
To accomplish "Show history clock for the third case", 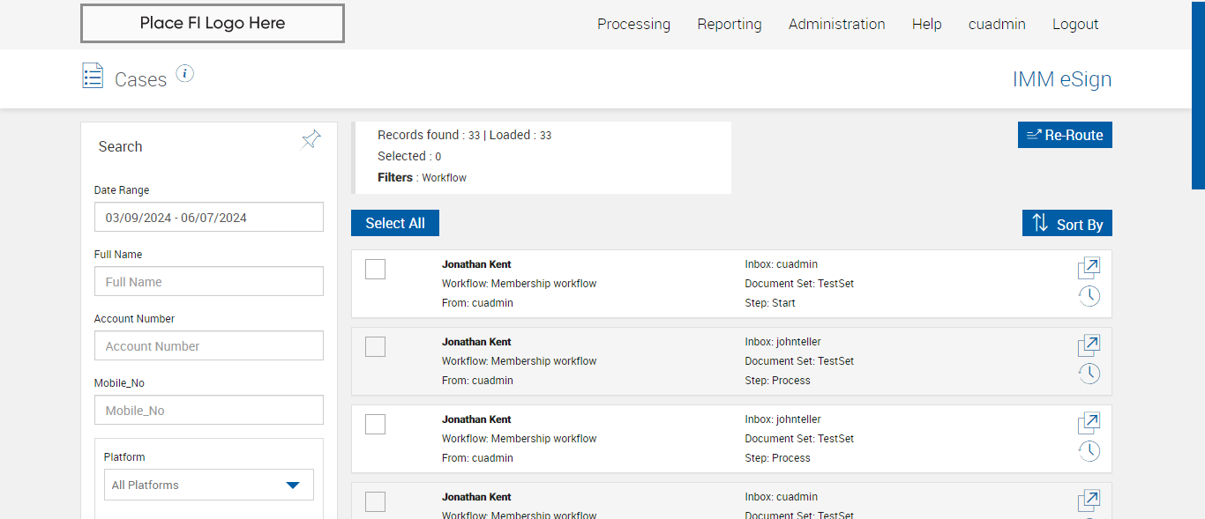I will click(x=1089, y=451).
